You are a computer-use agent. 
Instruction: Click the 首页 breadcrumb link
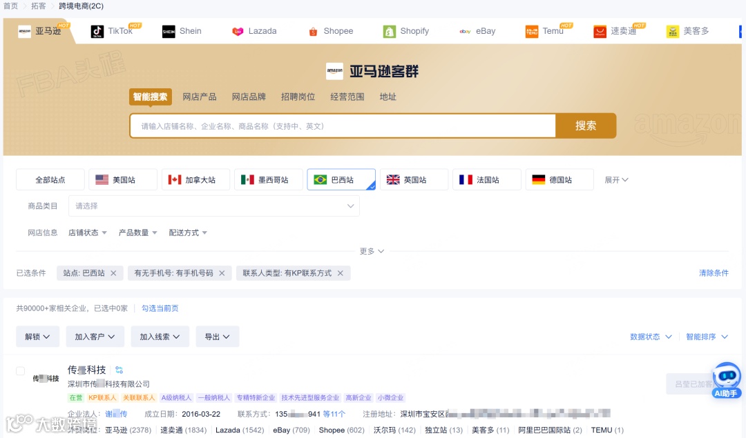click(x=10, y=6)
